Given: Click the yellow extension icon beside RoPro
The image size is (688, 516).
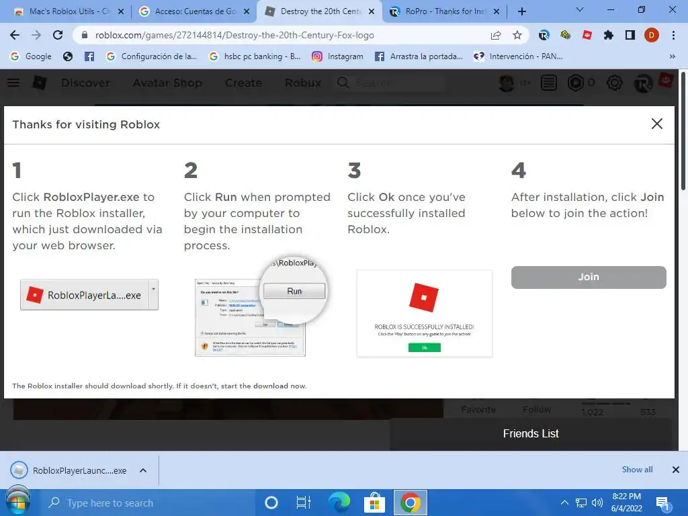Looking at the screenshot, I should pyautogui.click(x=566, y=35).
